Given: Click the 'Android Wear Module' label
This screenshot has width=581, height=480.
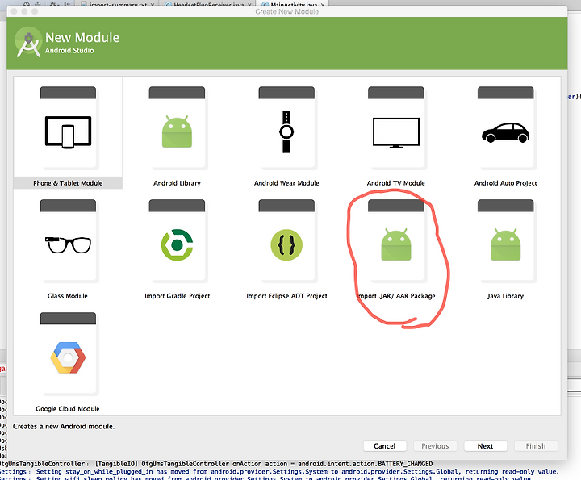Looking at the screenshot, I should click(x=286, y=183).
